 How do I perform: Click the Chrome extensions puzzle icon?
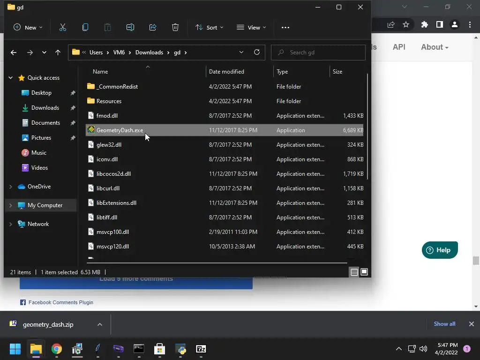click(x=425, y=24)
